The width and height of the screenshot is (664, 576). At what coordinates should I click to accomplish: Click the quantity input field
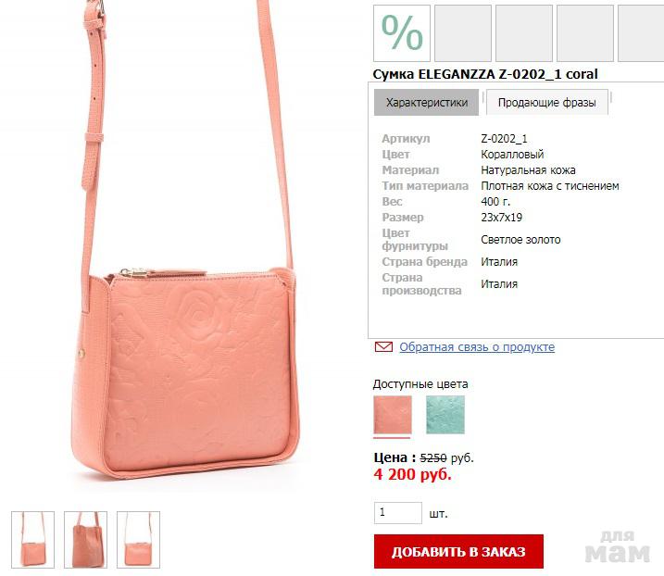(x=398, y=513)
